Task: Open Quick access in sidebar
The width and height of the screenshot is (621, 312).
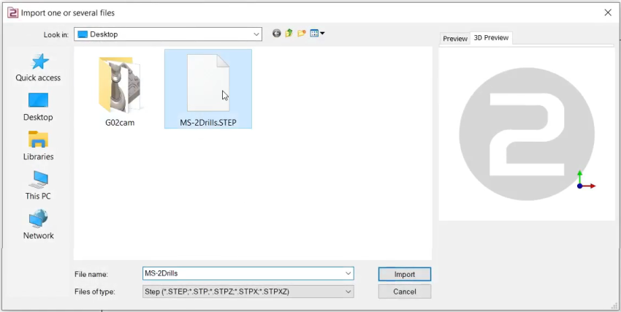Action: (38, 67)
